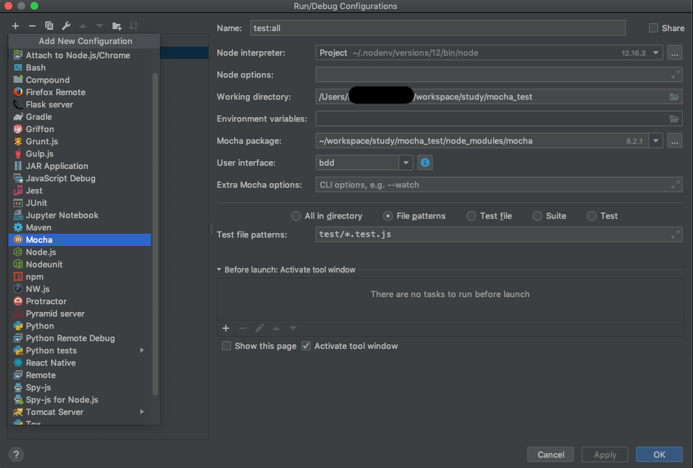Choose Jest from the configuration list
This screenshot has width=693, height=468.
point(80,191)
